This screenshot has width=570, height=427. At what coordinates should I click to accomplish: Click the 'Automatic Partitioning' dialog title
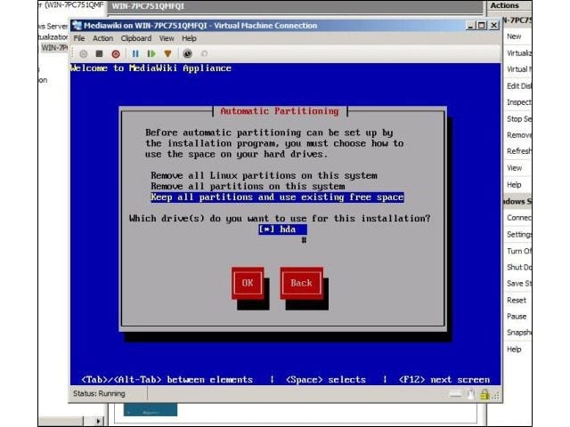click(x=279, y=111)
